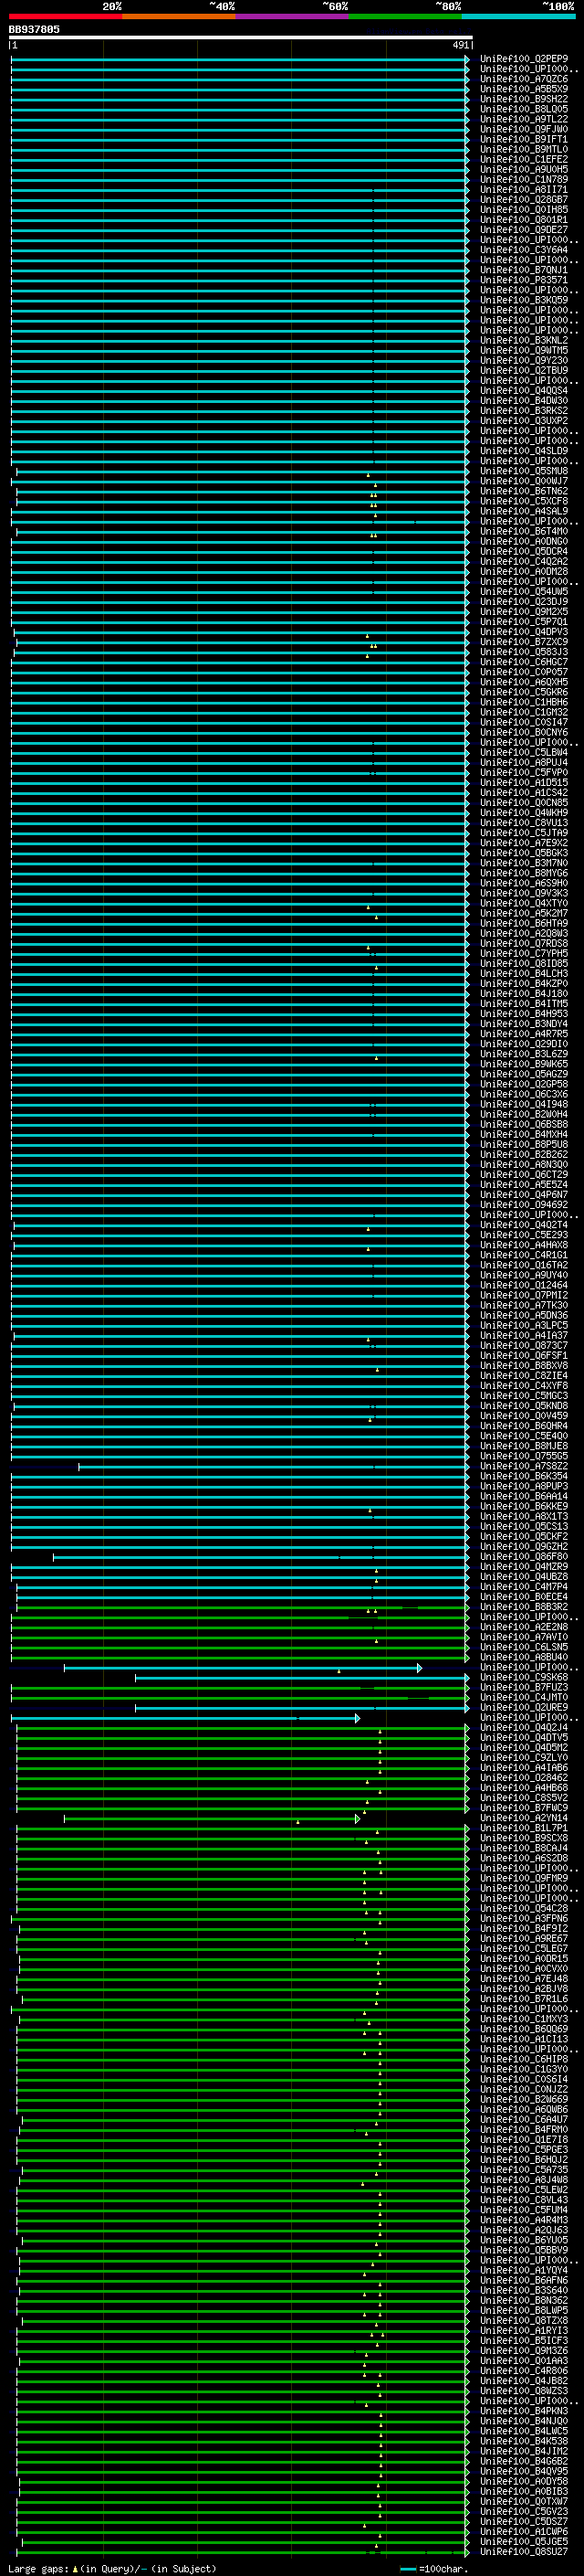Pick sequence UniRef100_Q8TZX8
The width and height of the screenshot is (584, 2576).
pyautogui.click(x=523, y=2320)
